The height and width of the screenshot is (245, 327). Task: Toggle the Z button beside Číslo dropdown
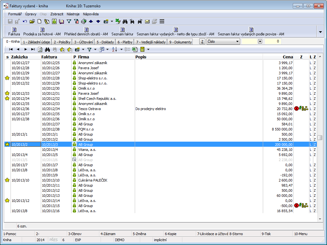coord(202,41)
